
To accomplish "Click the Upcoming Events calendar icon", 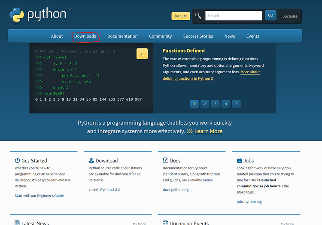I will pyautogui.click(x=165, y=223).
